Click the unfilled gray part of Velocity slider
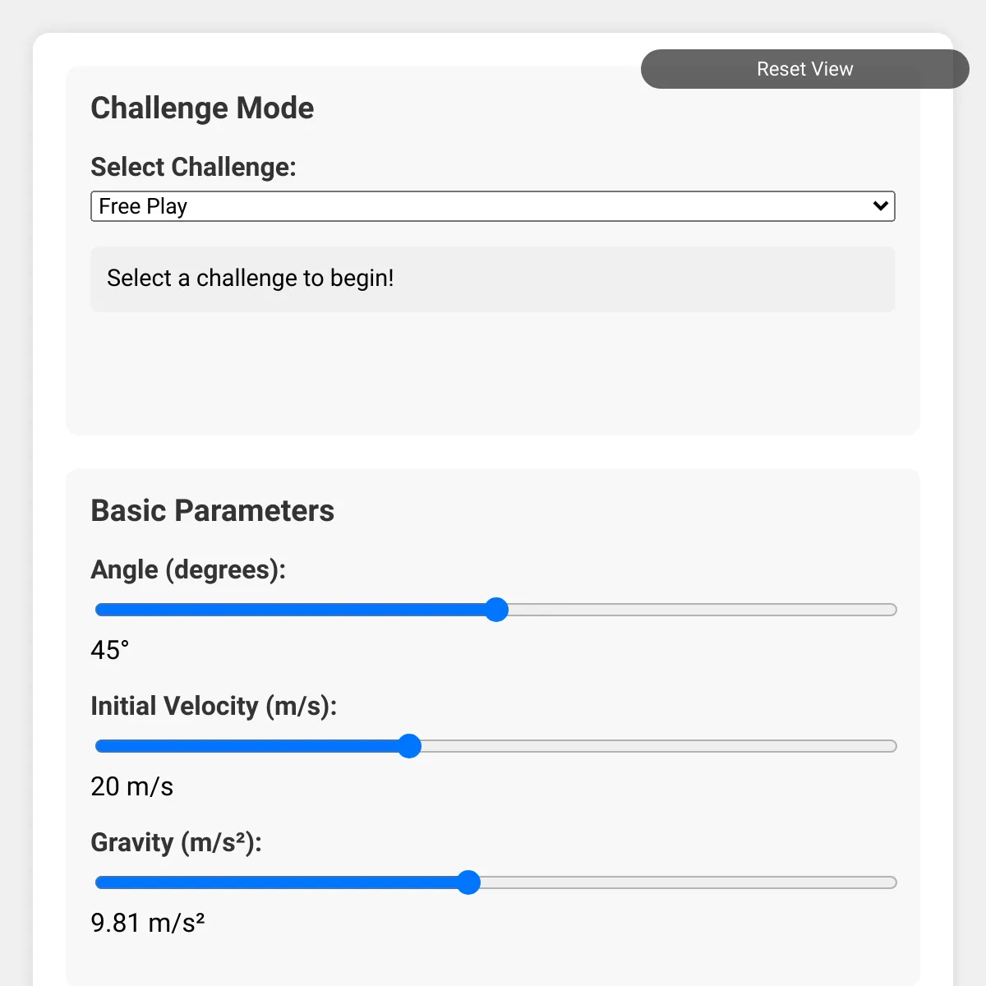The width and height of the screenshot is (986, 986). coord(657,746)
